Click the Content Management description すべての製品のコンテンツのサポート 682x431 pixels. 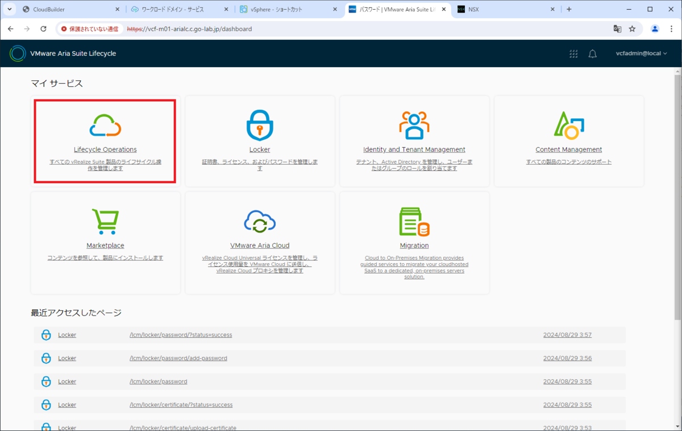[569, 162]
